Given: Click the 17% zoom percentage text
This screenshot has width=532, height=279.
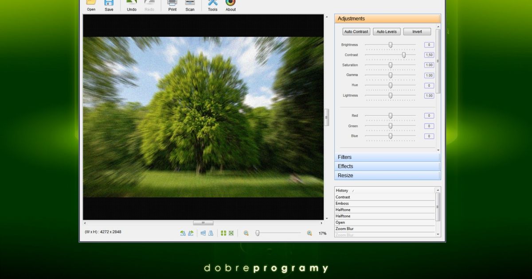Looking at the screenshot, I should (x=322, y=233).
